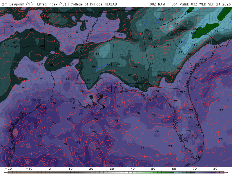
Task: Click the "F051 Valid: 03Z WED SEP 24 2025" text
Action: pos(200,4)
